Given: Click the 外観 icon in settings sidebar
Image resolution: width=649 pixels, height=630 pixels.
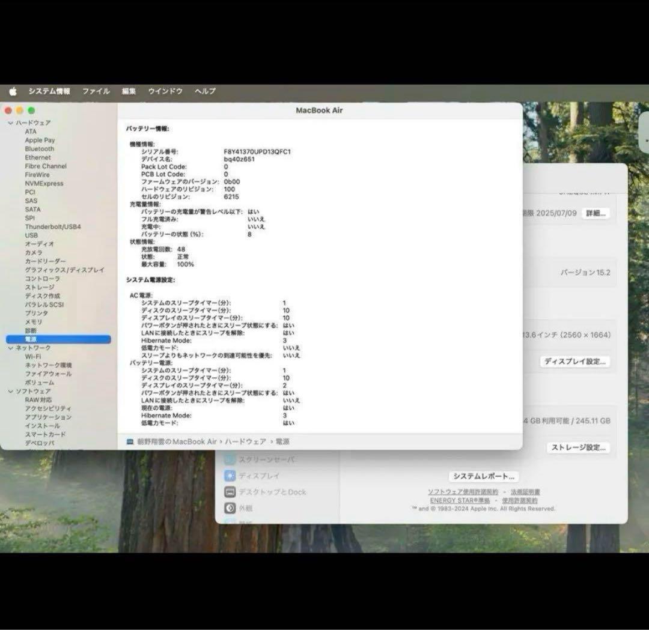Looking at the screenshot, I should coord(230,508).
